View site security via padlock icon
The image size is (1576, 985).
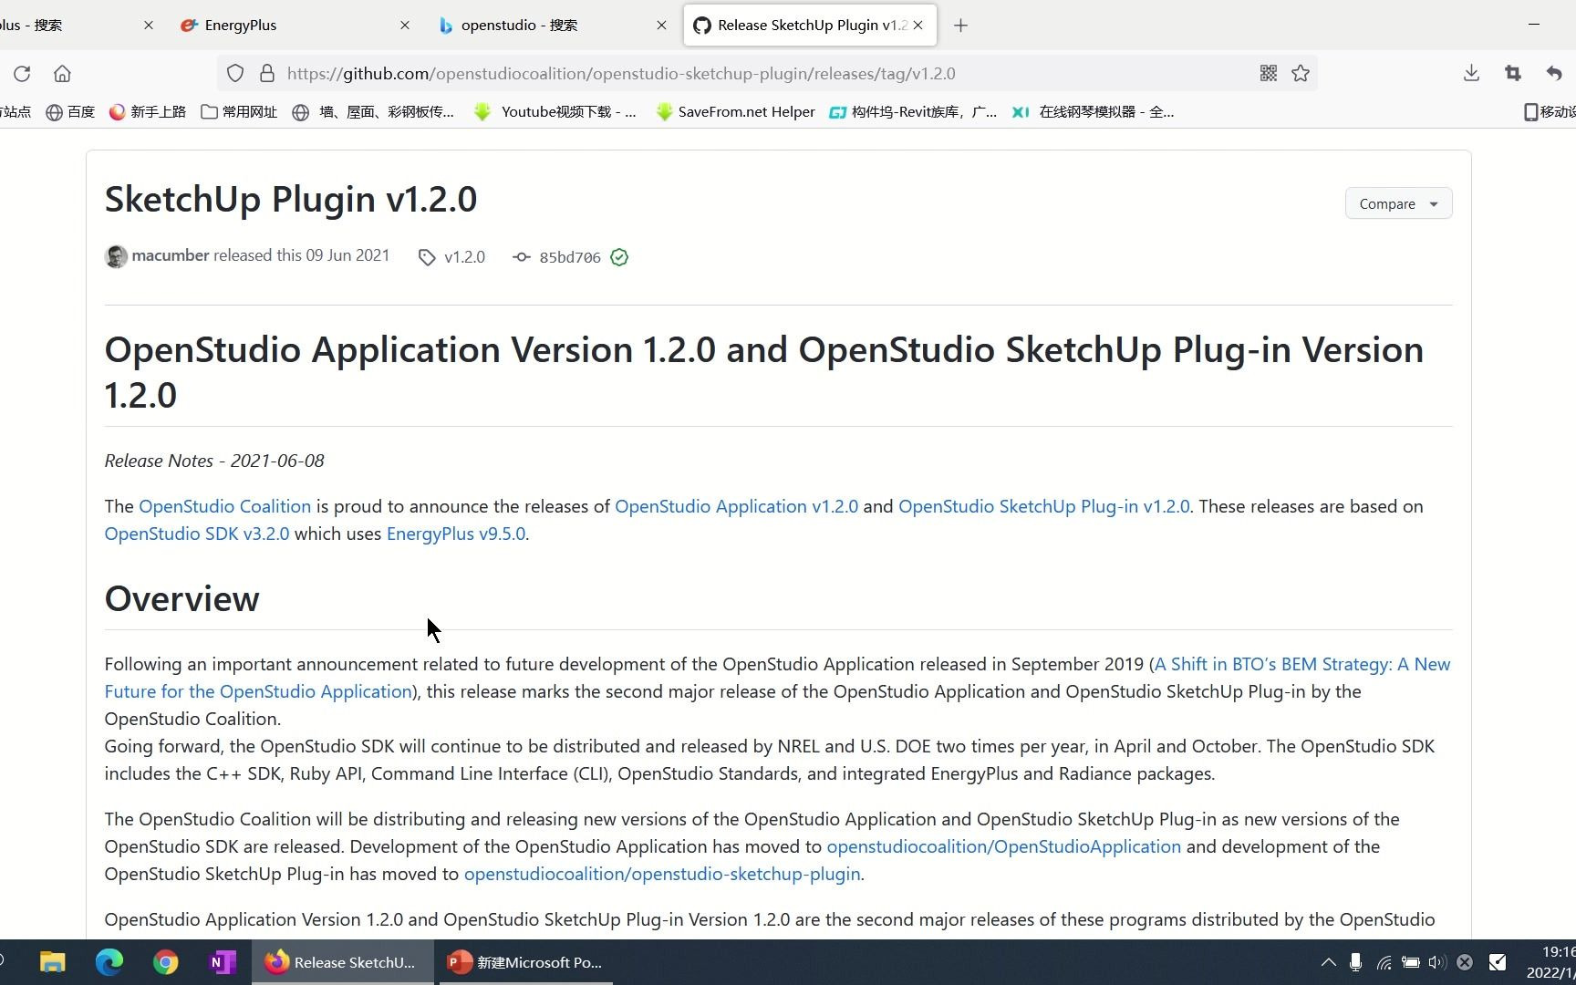[x=266, y=73]
